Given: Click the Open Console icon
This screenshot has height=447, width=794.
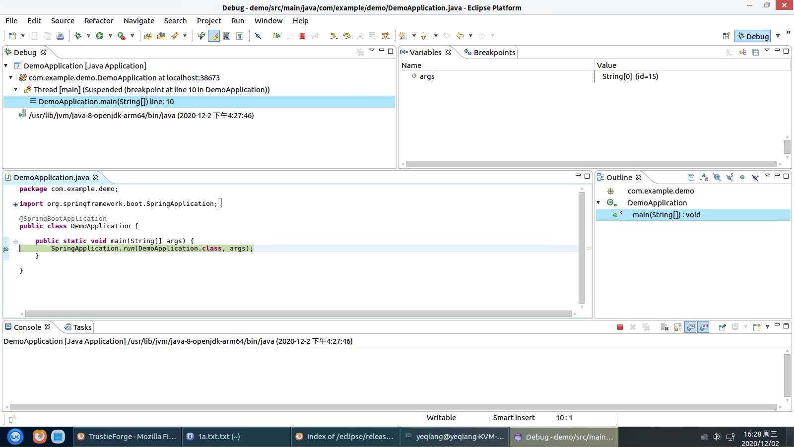Looking at the screenshot, I should coord(756,327).
